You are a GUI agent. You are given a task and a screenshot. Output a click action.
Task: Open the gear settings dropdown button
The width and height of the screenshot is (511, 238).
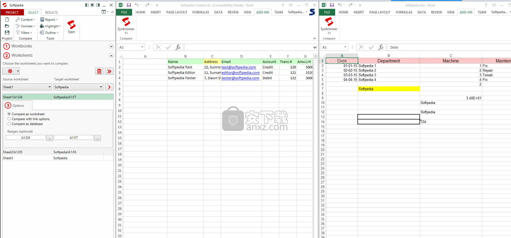tap(11, 71)
